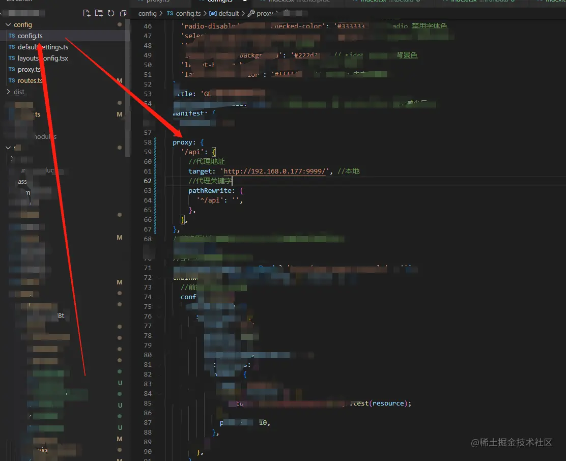Collapse all folders in Explorer
Screen dimensions: 566x461
pos(123,13)
